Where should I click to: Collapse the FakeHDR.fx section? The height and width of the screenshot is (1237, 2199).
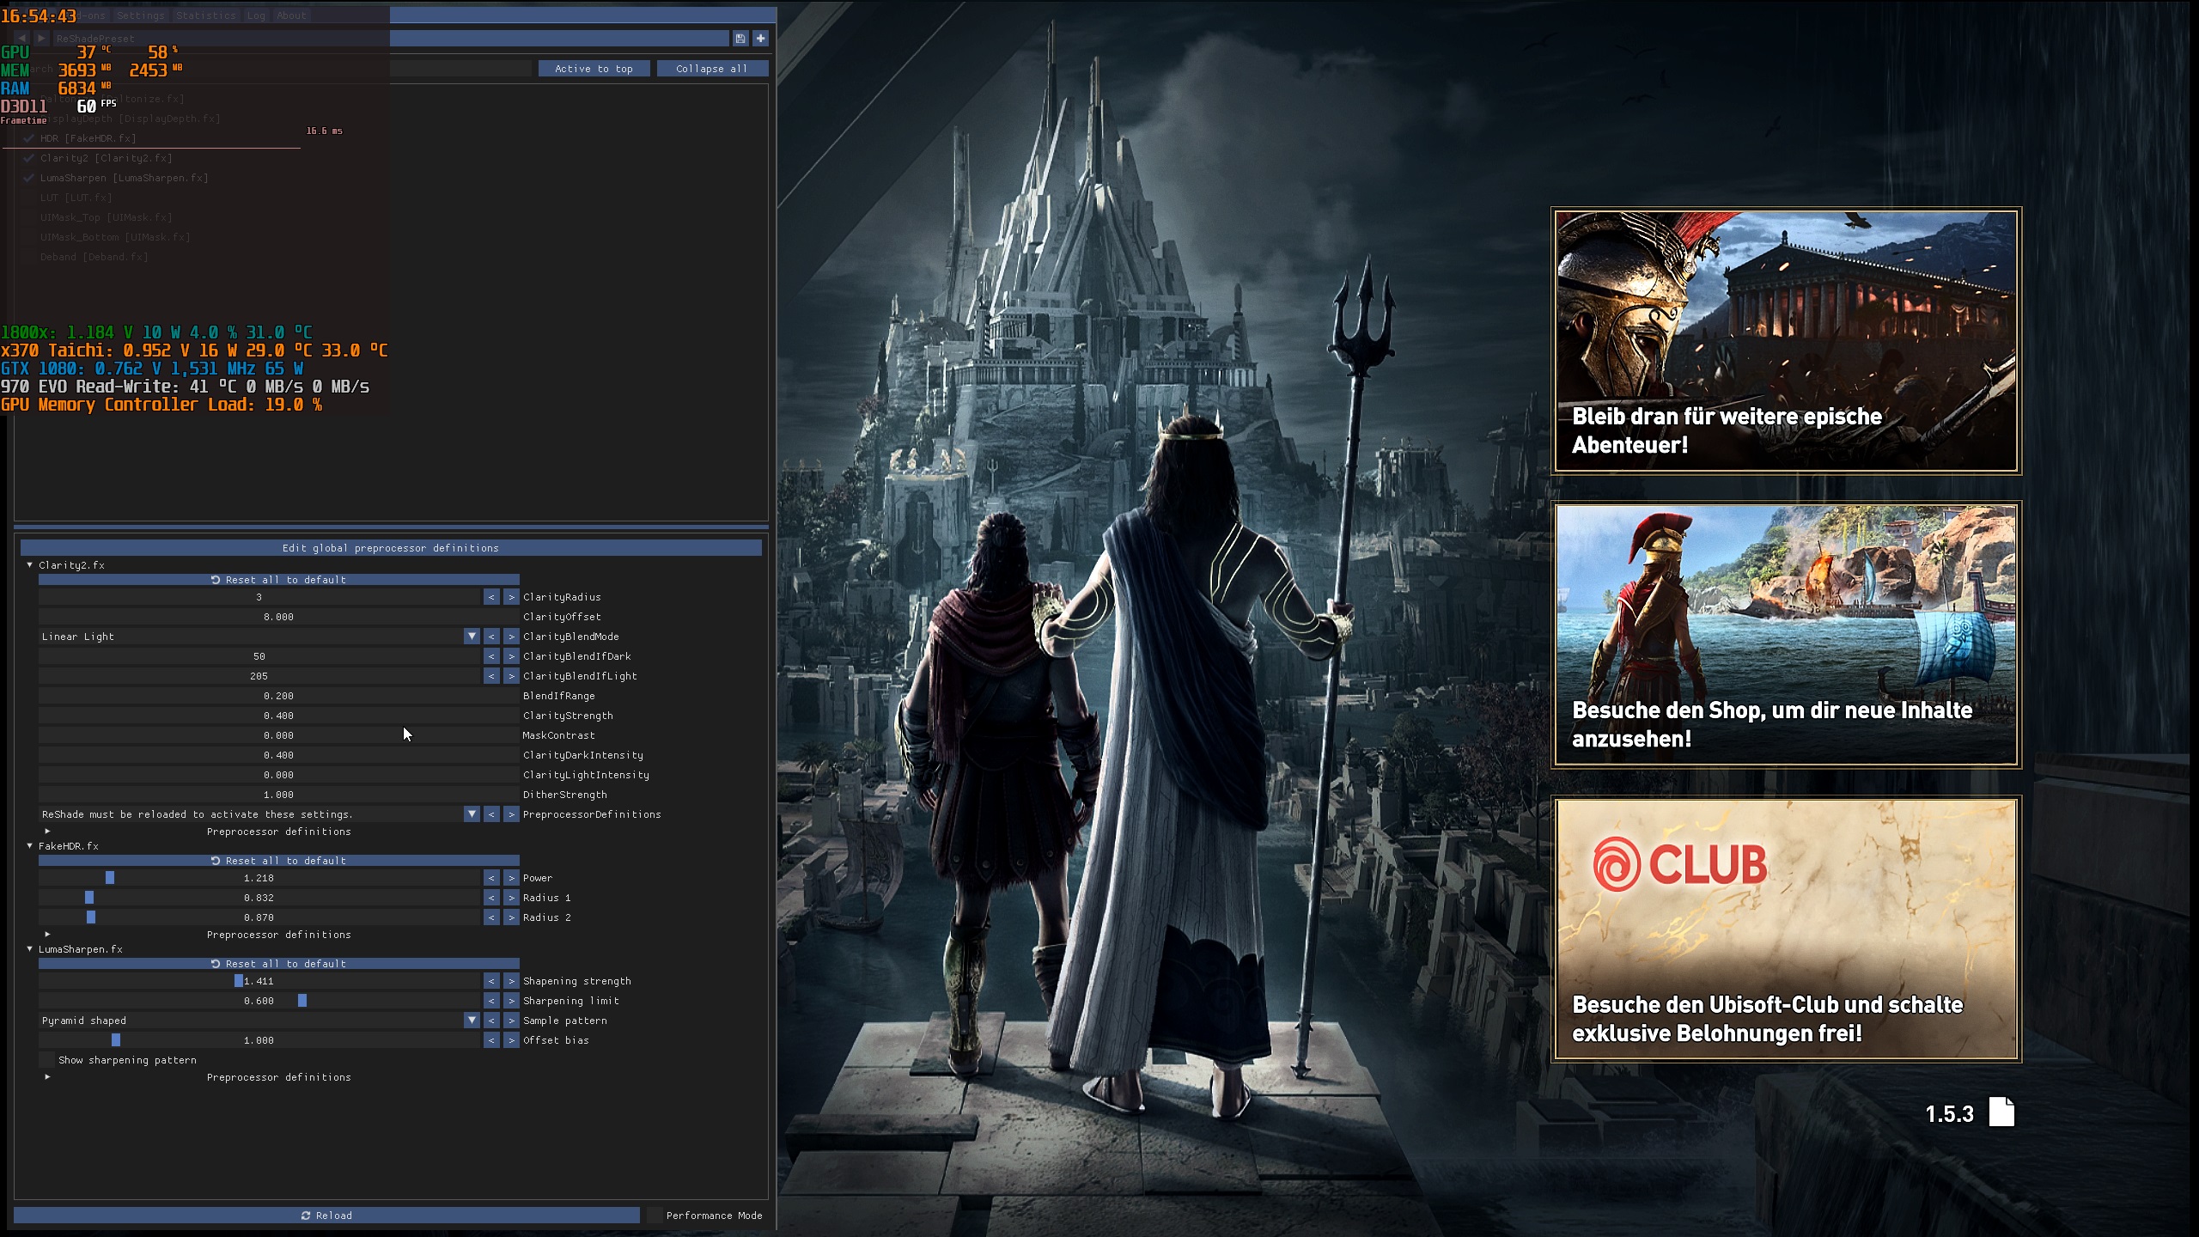(x=30, y=846)
